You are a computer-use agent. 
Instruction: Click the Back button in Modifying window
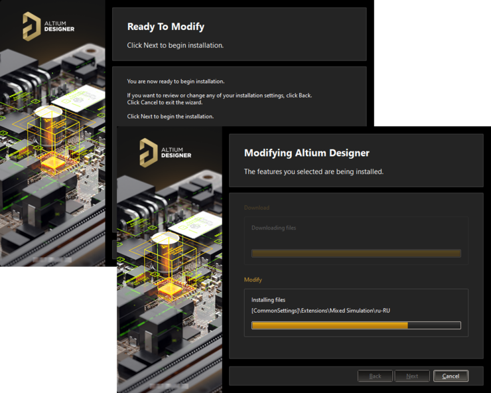(x=375, y=376)
